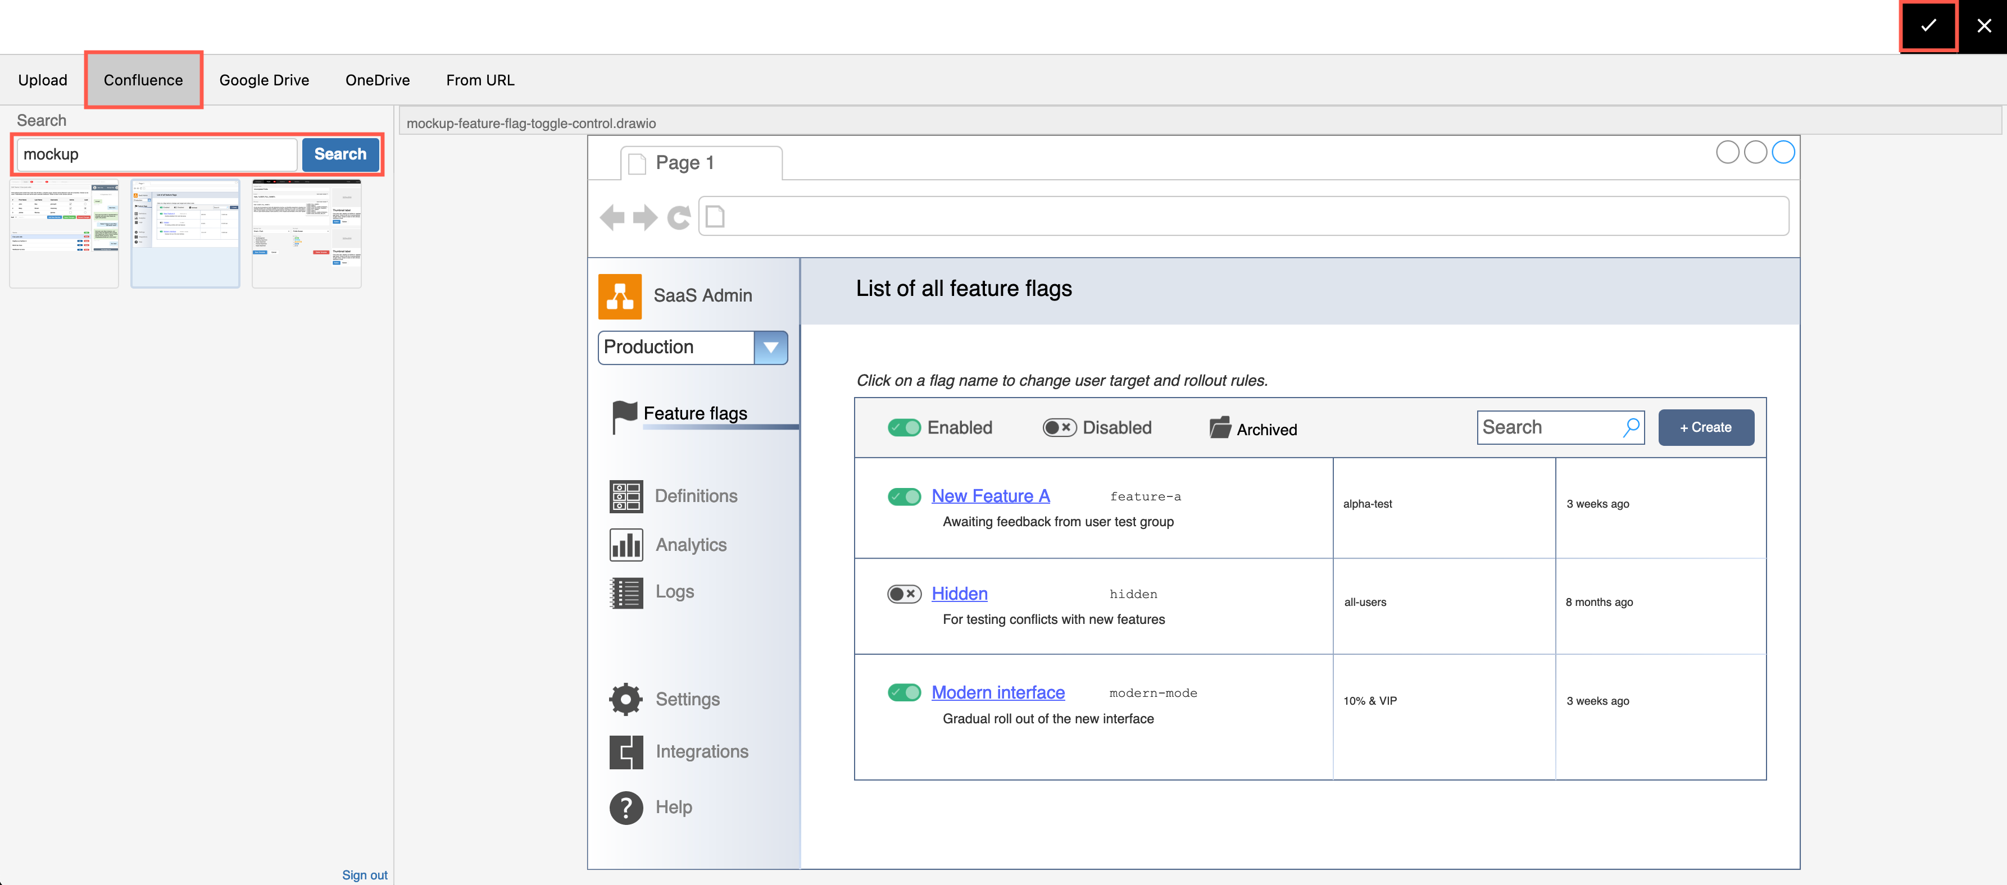
Task: Click the page reload arrow icon
Action: click(x=678, y=217)
